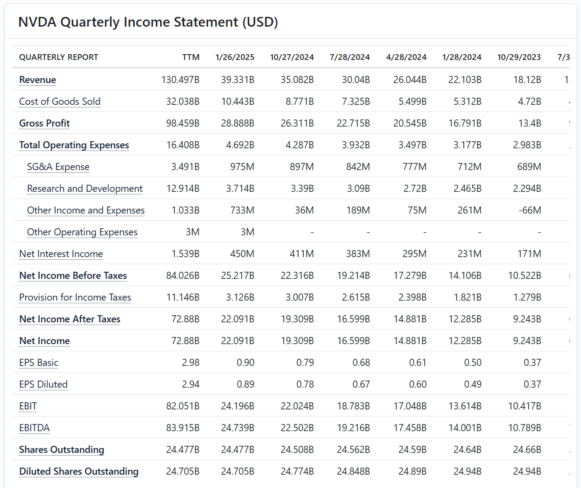
Task: Click pre-tax income cell 84.026B
Action: tap(182, 276)
